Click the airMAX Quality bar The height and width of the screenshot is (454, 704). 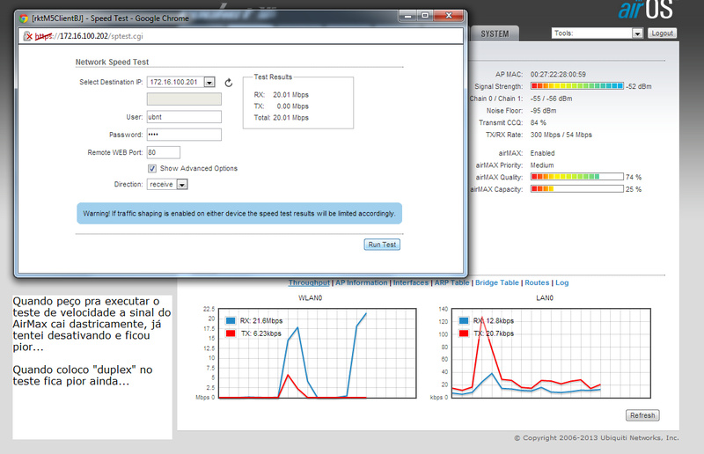tap(577, 177)
